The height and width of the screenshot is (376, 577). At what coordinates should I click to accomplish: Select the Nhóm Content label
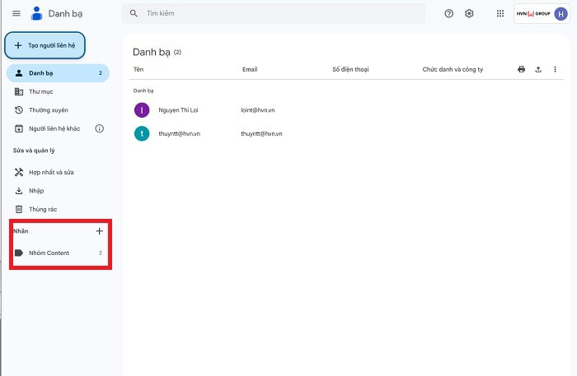tap(49, 253)
